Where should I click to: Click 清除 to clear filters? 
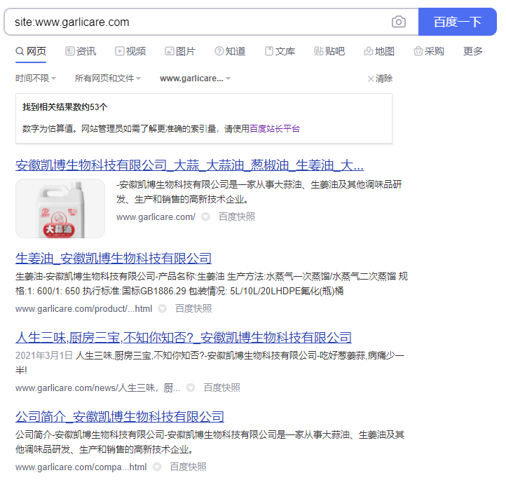[x=380, y=78]
